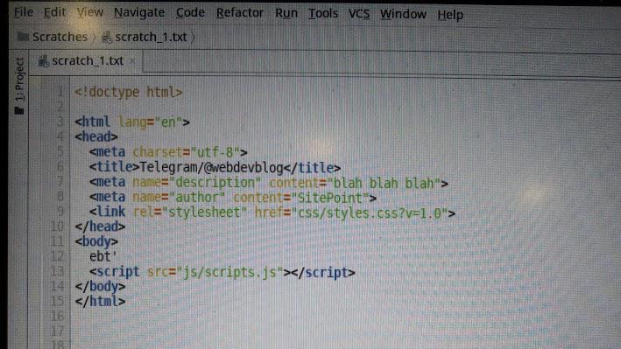The image size is (621, 349).
Task: Click the closing body tag
Action: [100, 287]
